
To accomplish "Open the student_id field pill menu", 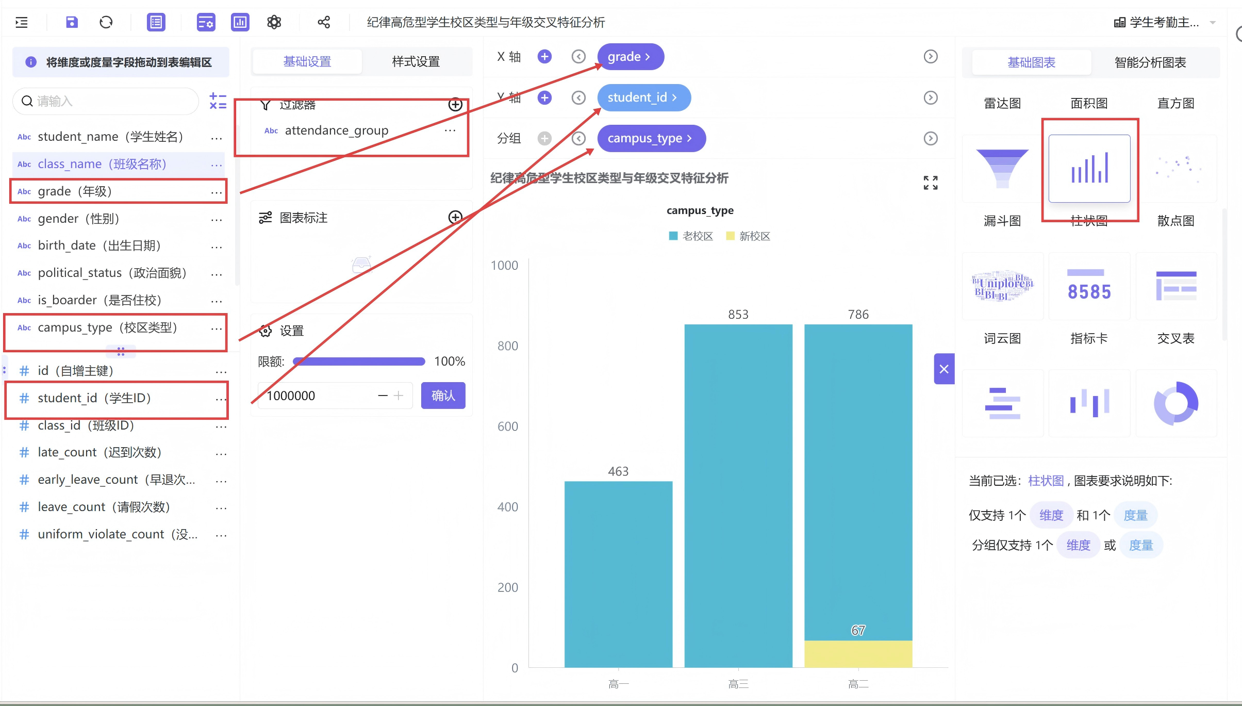I will click(x=644, y=97).
